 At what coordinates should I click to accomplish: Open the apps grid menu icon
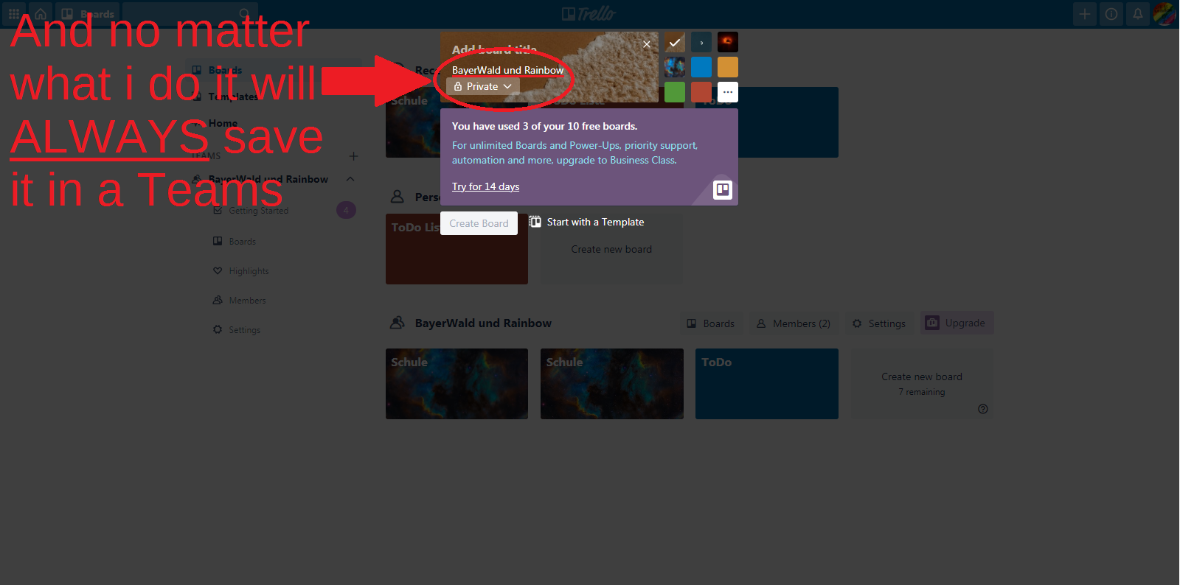coord(13,13)
